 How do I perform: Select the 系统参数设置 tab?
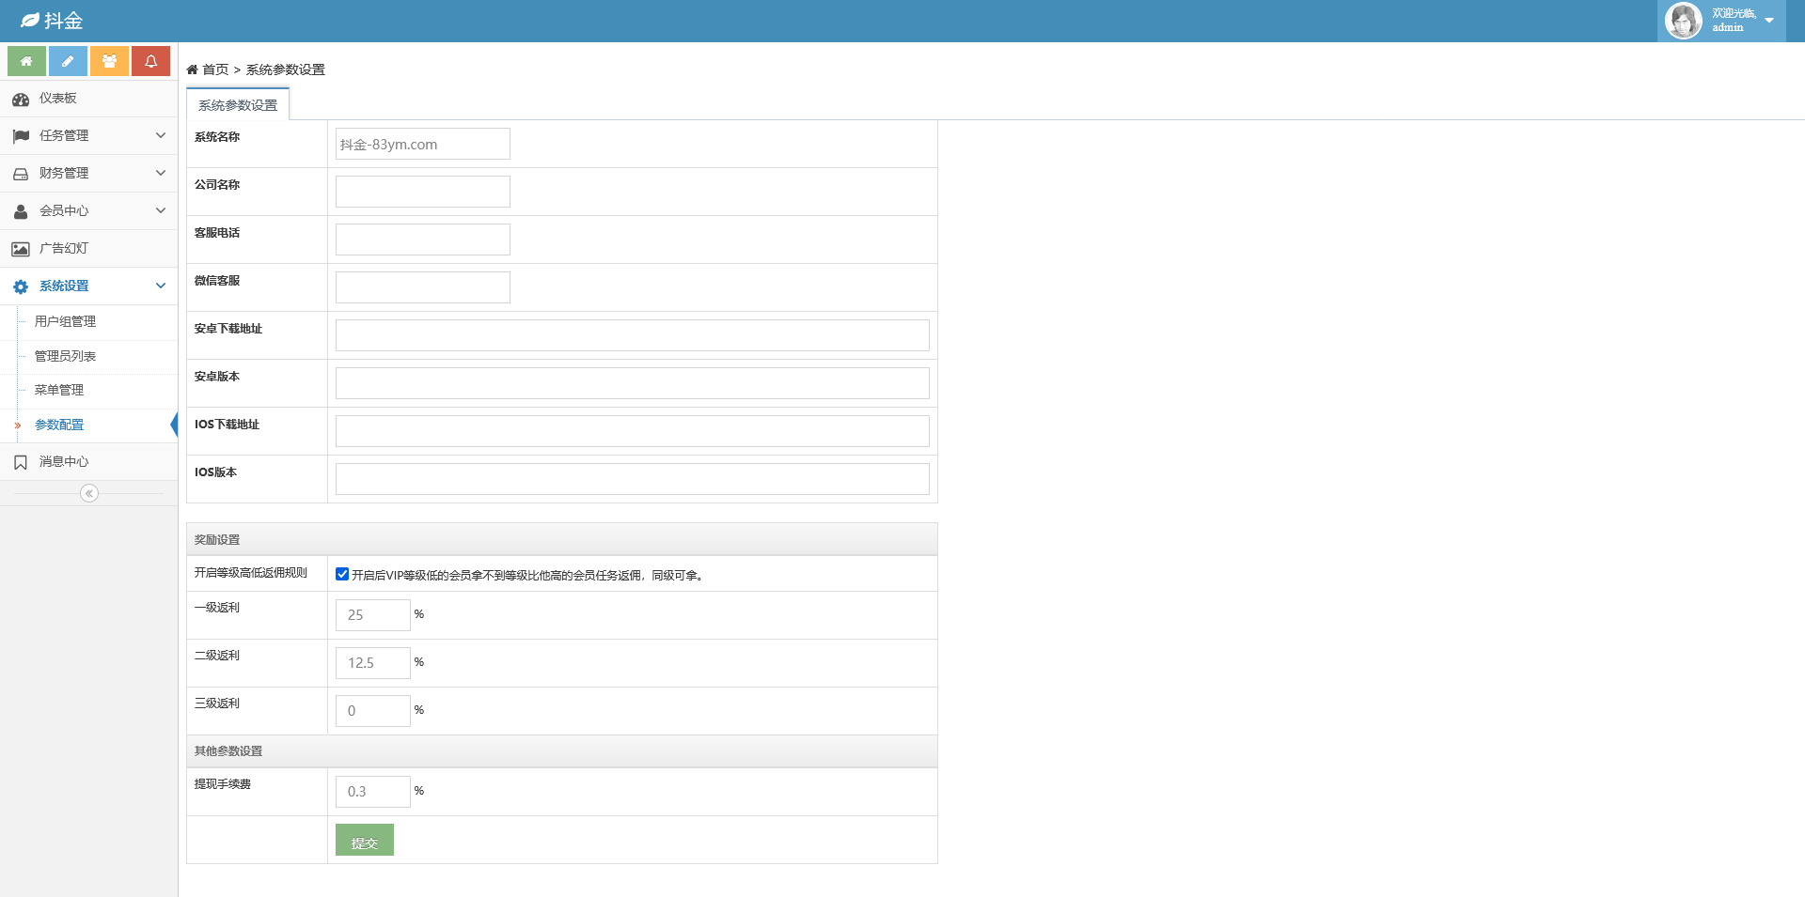pos(238,105)
